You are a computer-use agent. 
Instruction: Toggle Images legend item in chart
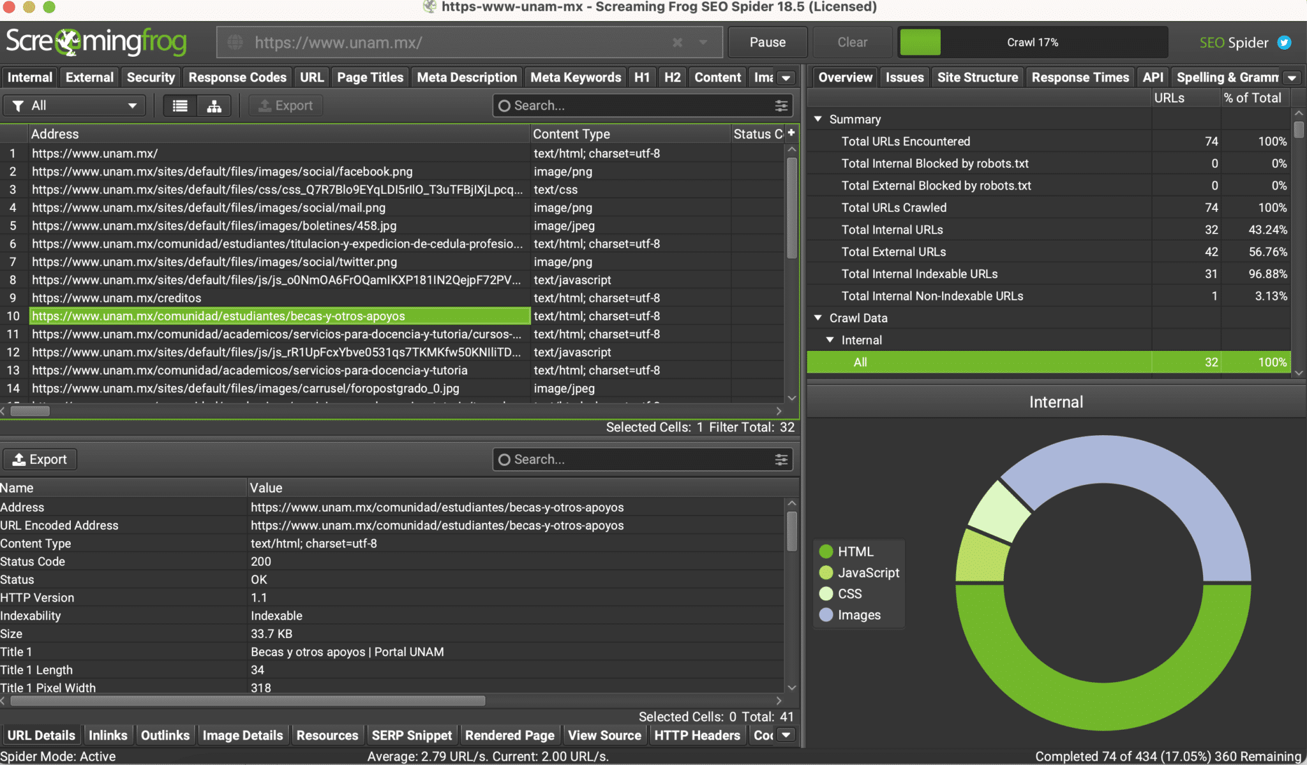pos(858,615)
